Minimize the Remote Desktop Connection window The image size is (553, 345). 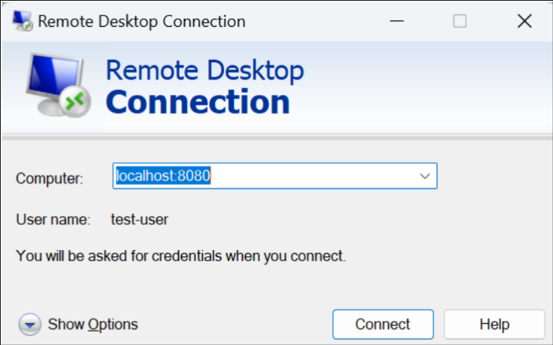click(x=396, y=21)
